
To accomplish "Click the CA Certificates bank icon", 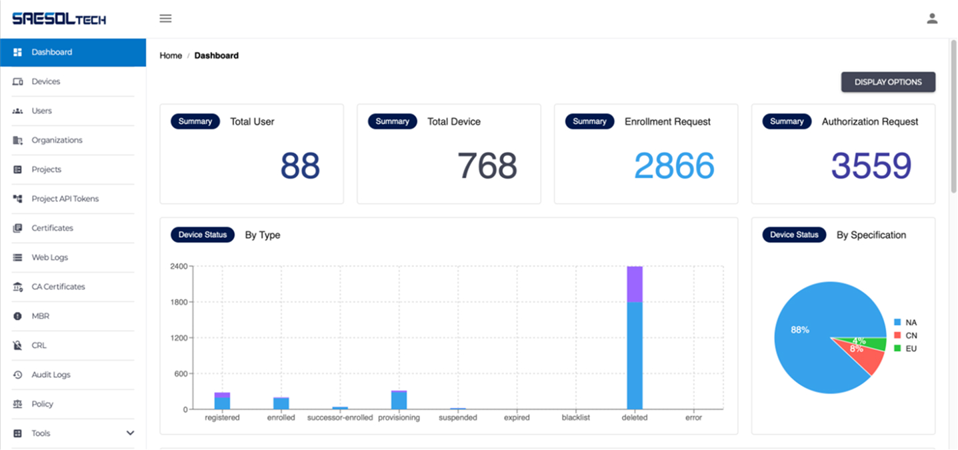I will [18, 287].
